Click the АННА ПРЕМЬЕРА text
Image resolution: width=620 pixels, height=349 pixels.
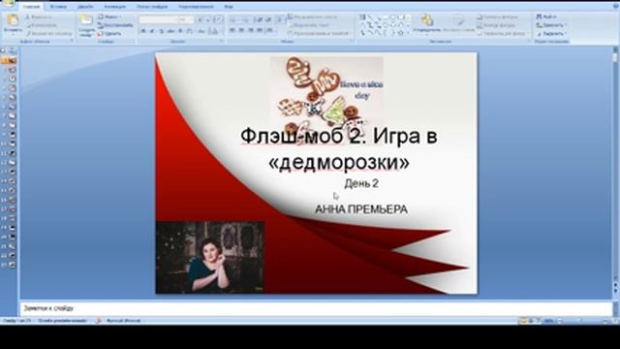tap(361, 209)
